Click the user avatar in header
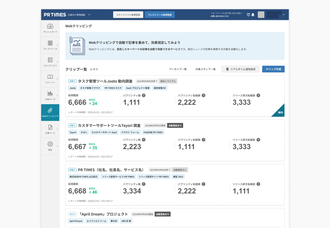The height and width of the screenshot is (228, 330). click(261, 15)
